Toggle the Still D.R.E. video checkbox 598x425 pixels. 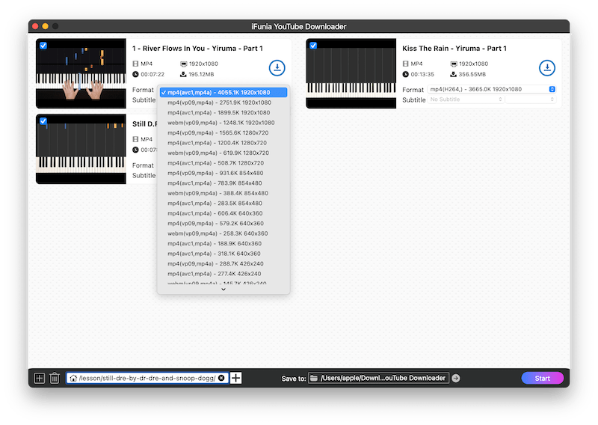pyautogui.click(x=43, y=121)
